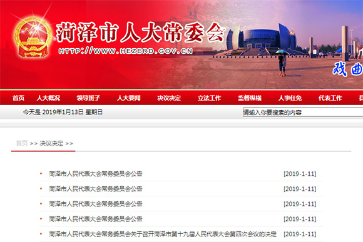Open 人事任免 menu item
The width and height of the screenshot is (363, 242).
tap(290, 98)
